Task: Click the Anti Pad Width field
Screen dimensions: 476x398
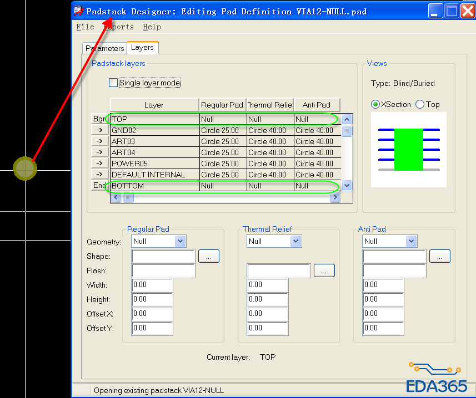Action: 383,285
